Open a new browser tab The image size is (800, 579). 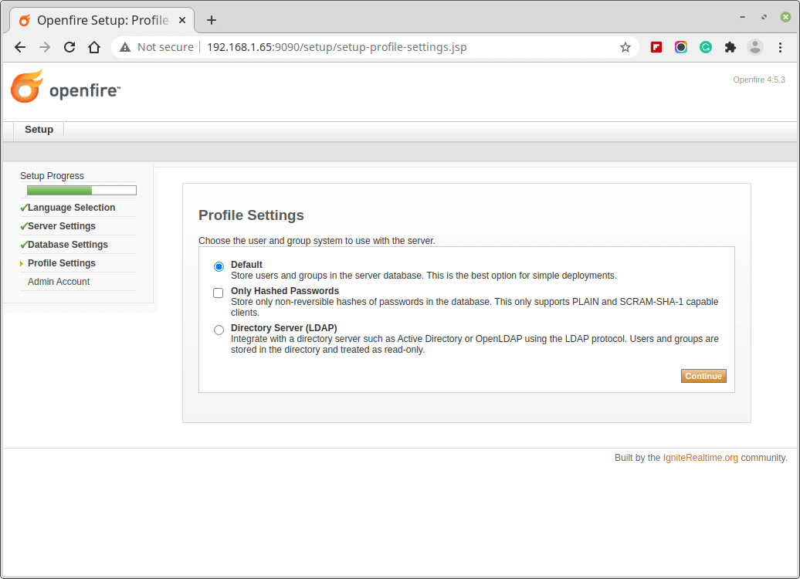tap(212, 20)
